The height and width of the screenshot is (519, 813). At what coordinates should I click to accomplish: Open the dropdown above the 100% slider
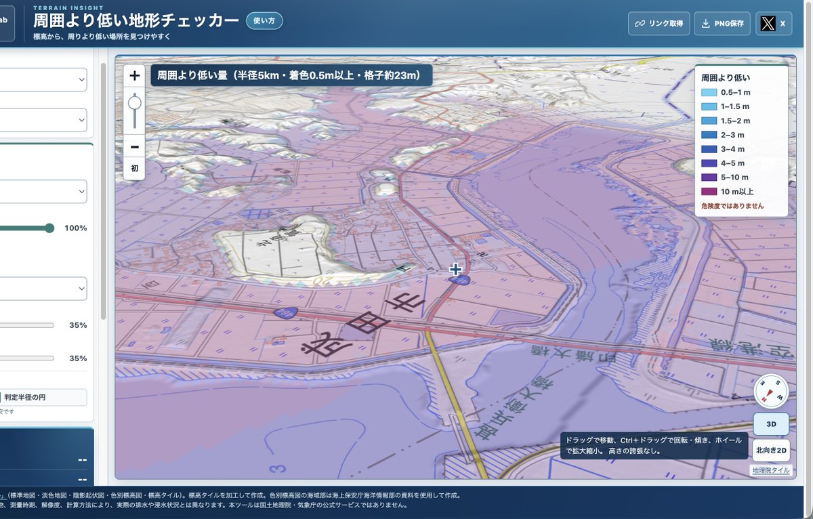click(x=43, y=192)
